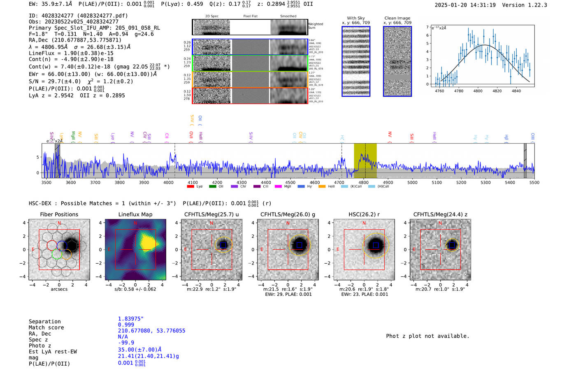The height and width of the screenshot is (392, 576).
Task: Click the blue Hγ legend swatch
Action: (x=301, y=187)
